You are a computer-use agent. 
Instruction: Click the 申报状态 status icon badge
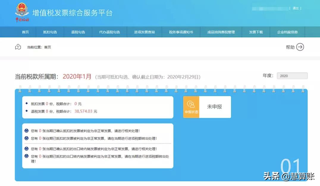pos(190,107)
